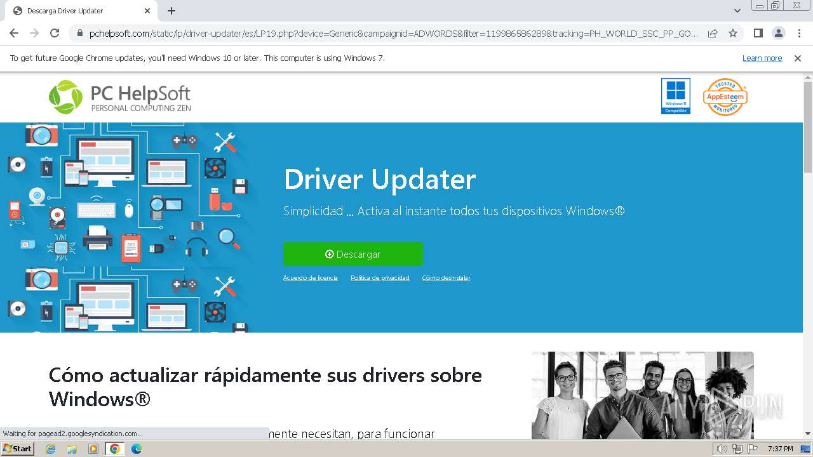Viewport: 813px width, 457px height.
Task: Click the page vertical scrollbar thumb
Action: click(x=807, y=127)
